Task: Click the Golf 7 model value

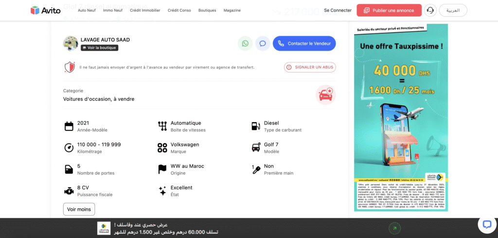Action: (271, 145)
